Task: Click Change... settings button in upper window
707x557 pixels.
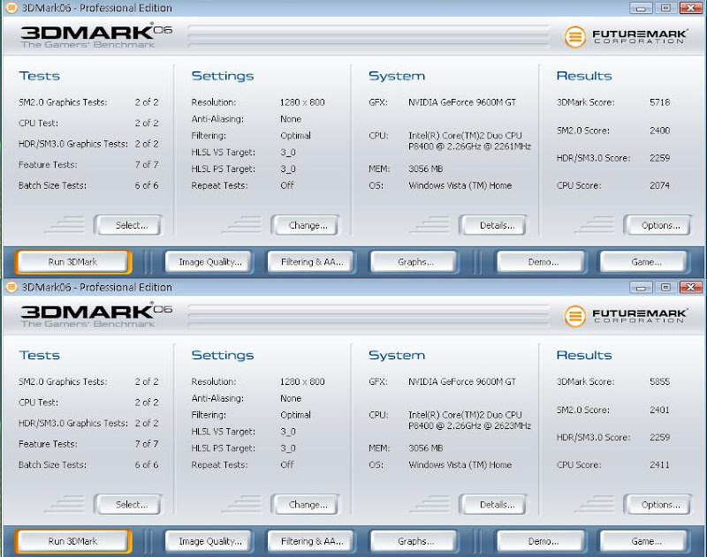Action: [305, 225]
